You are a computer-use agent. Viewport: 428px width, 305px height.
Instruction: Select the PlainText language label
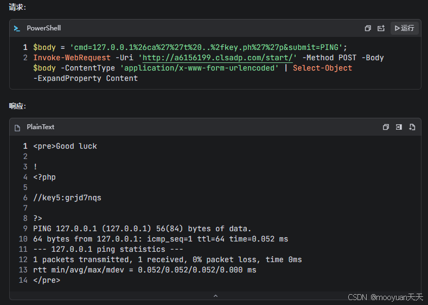[40, 127]
